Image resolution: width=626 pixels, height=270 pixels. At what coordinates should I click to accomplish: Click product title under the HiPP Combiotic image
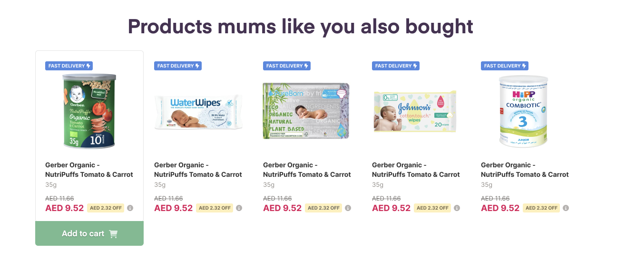525,170
